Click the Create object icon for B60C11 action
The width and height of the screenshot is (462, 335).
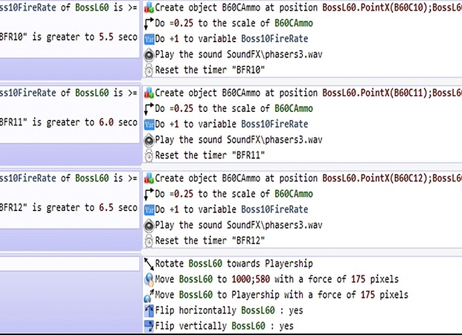149,93
